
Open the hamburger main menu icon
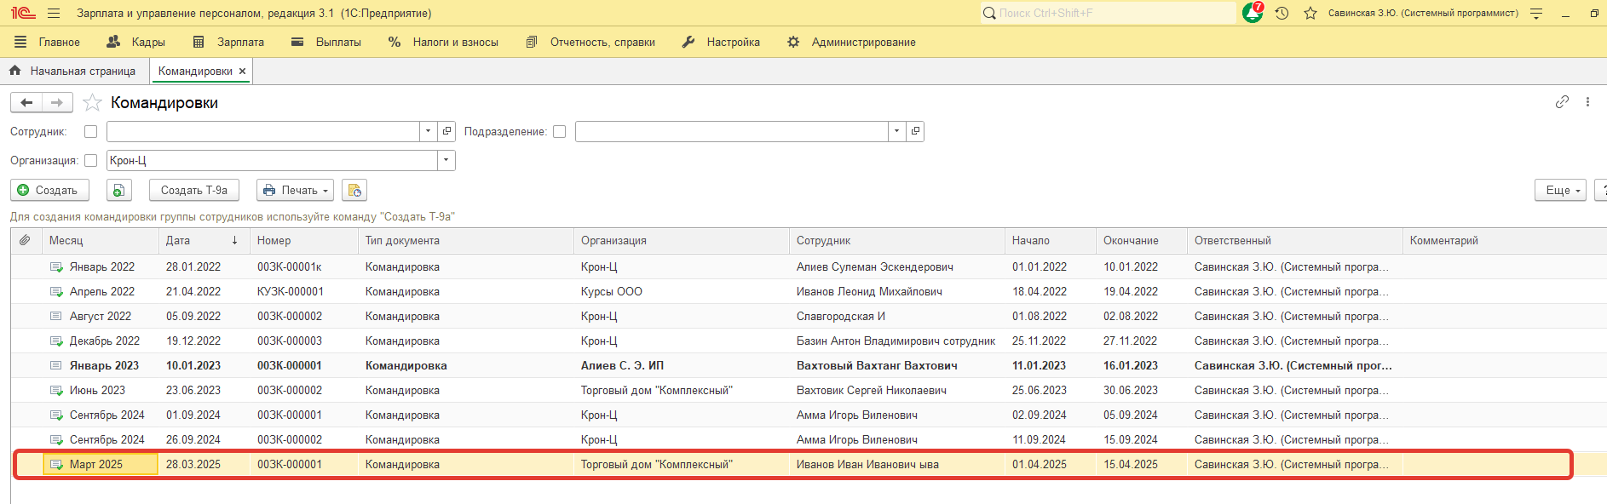(x=54, y=13)
